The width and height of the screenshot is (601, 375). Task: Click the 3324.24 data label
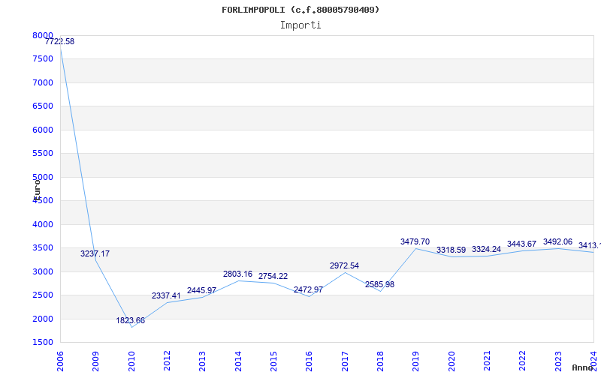(486, 249)
